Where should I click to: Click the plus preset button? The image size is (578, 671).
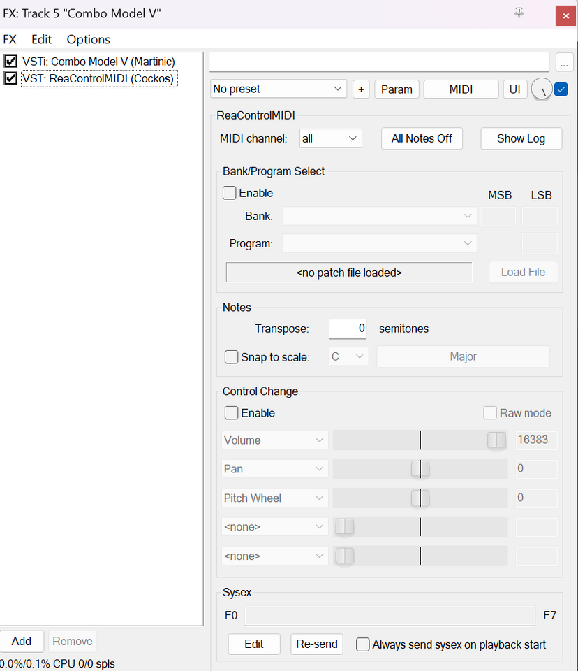[x=362, y=89]
